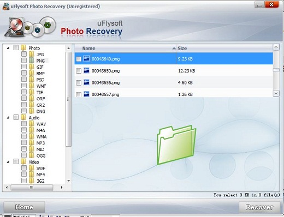Image resolution: width=284 pixels, height=217 pixels.
Task: Click the GIF folder icon
Action: 32,67
